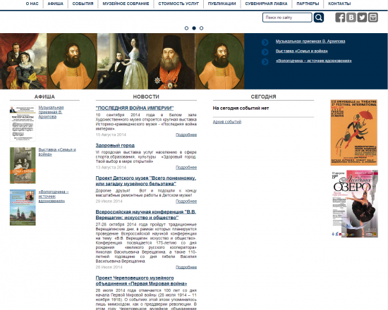Open the КОНТАКТЫ menu item

(x=339, y=4)
